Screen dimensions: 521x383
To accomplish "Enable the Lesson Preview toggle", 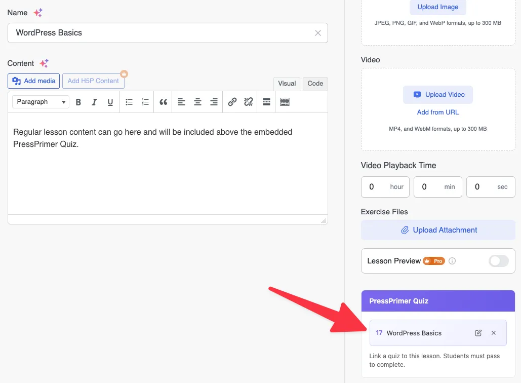I will (x=498, y=261).
